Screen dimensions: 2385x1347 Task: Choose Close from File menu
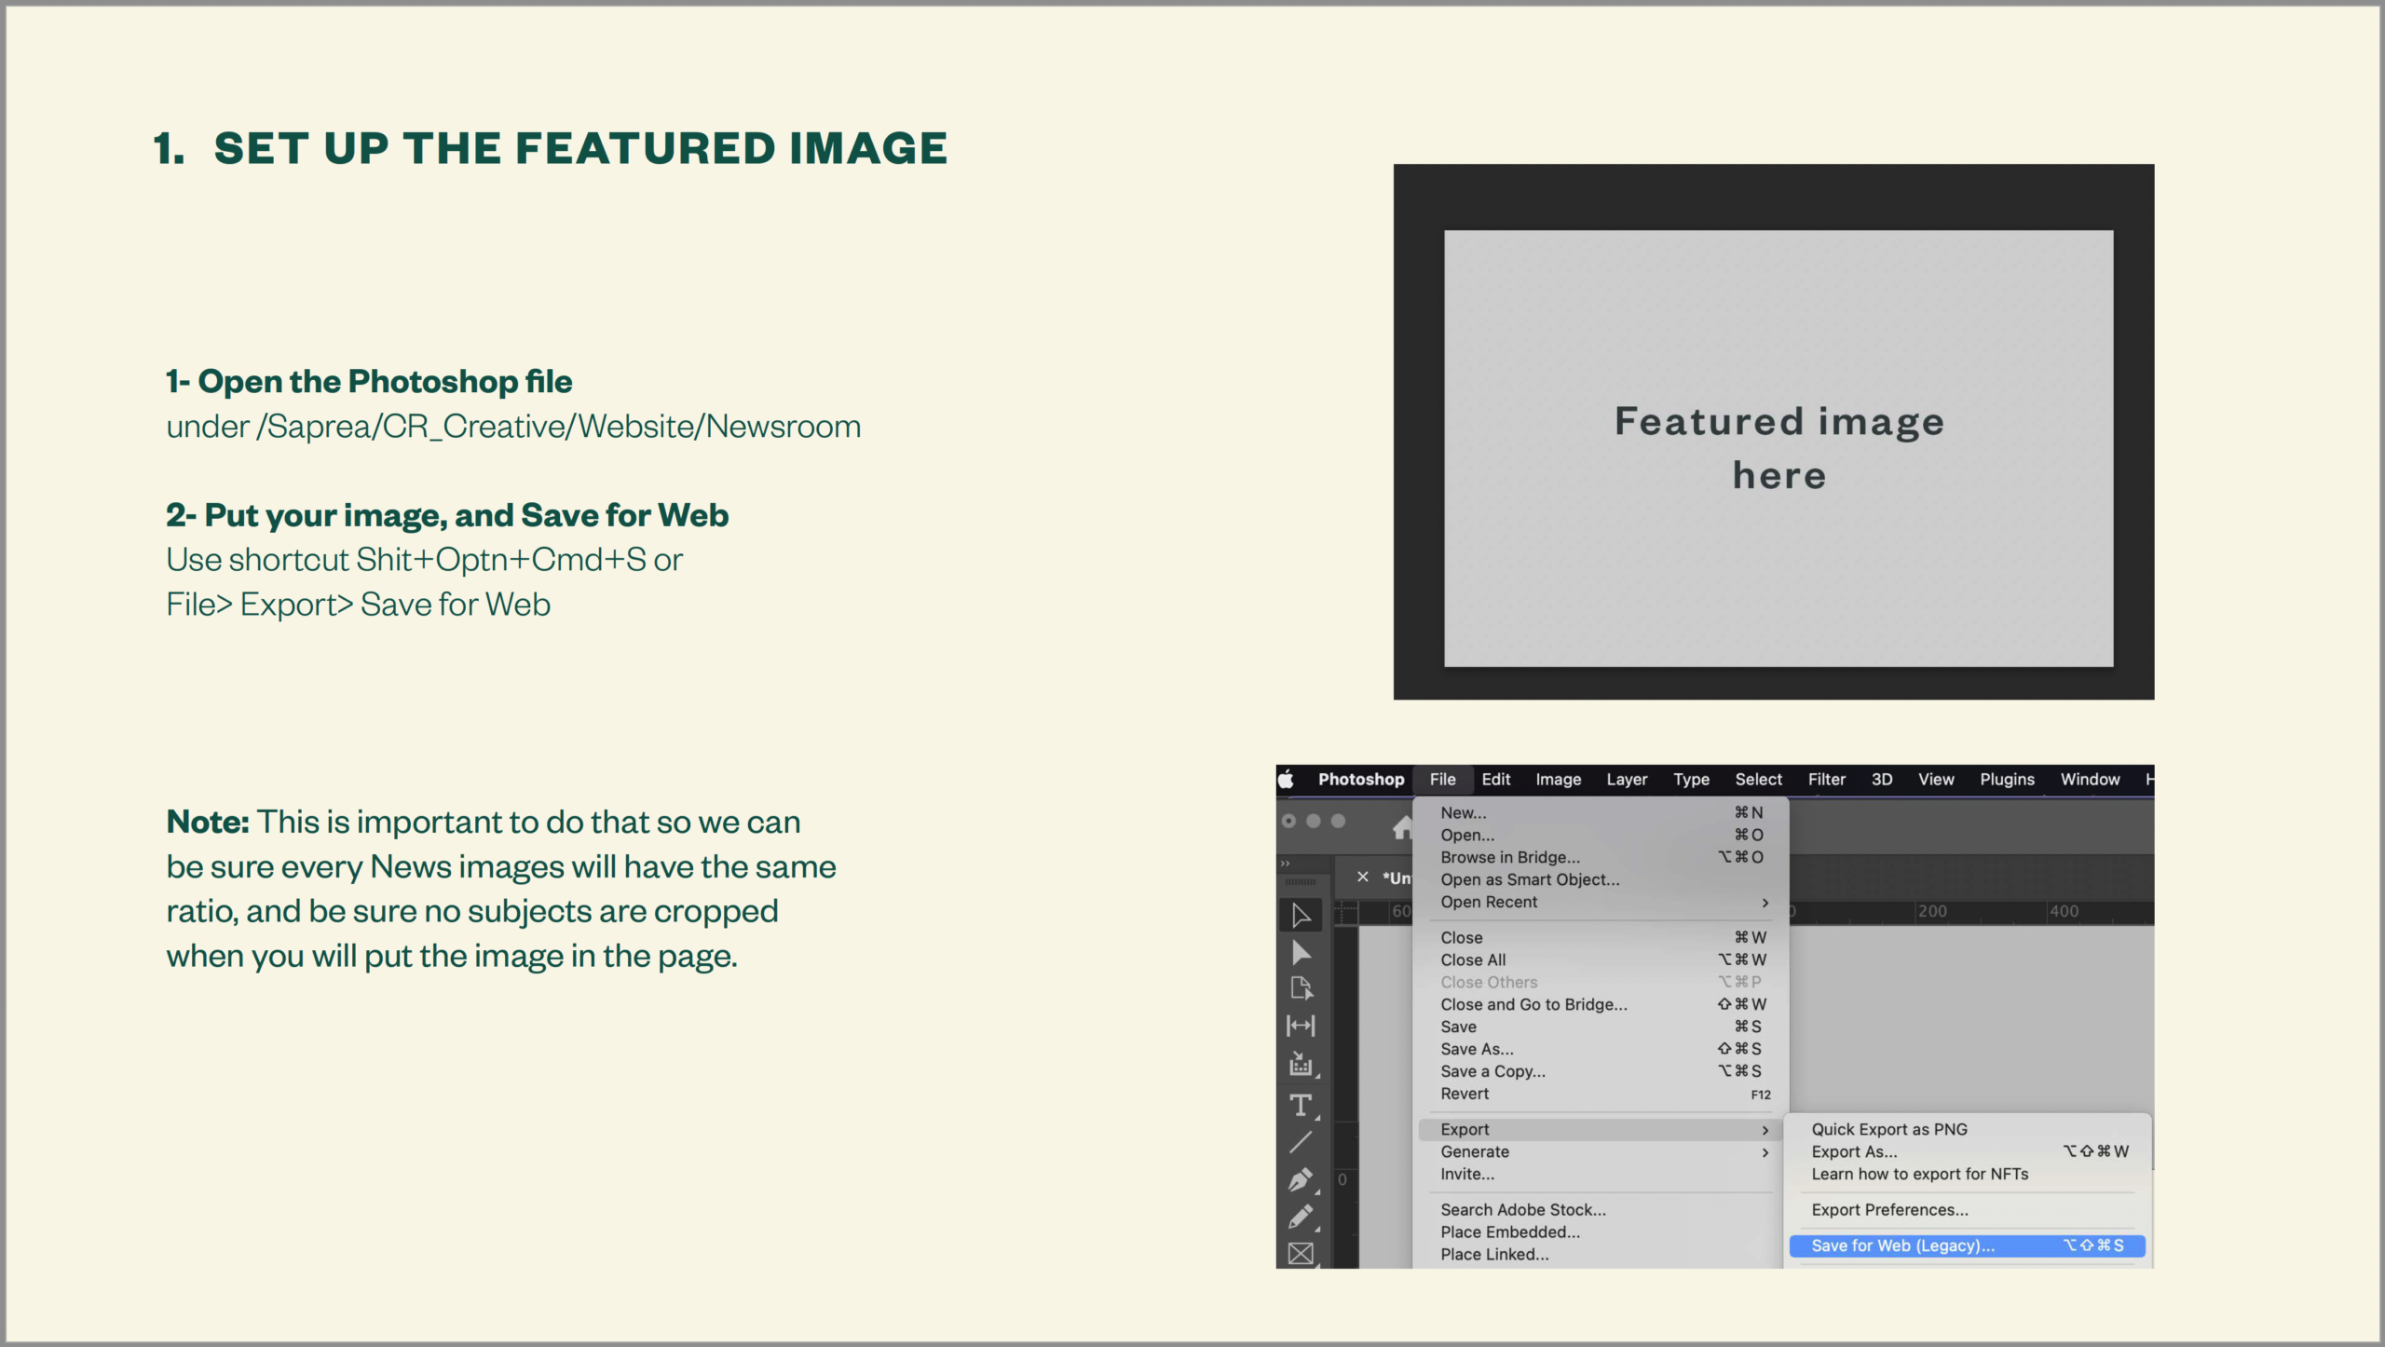[x=1601, y=937]
